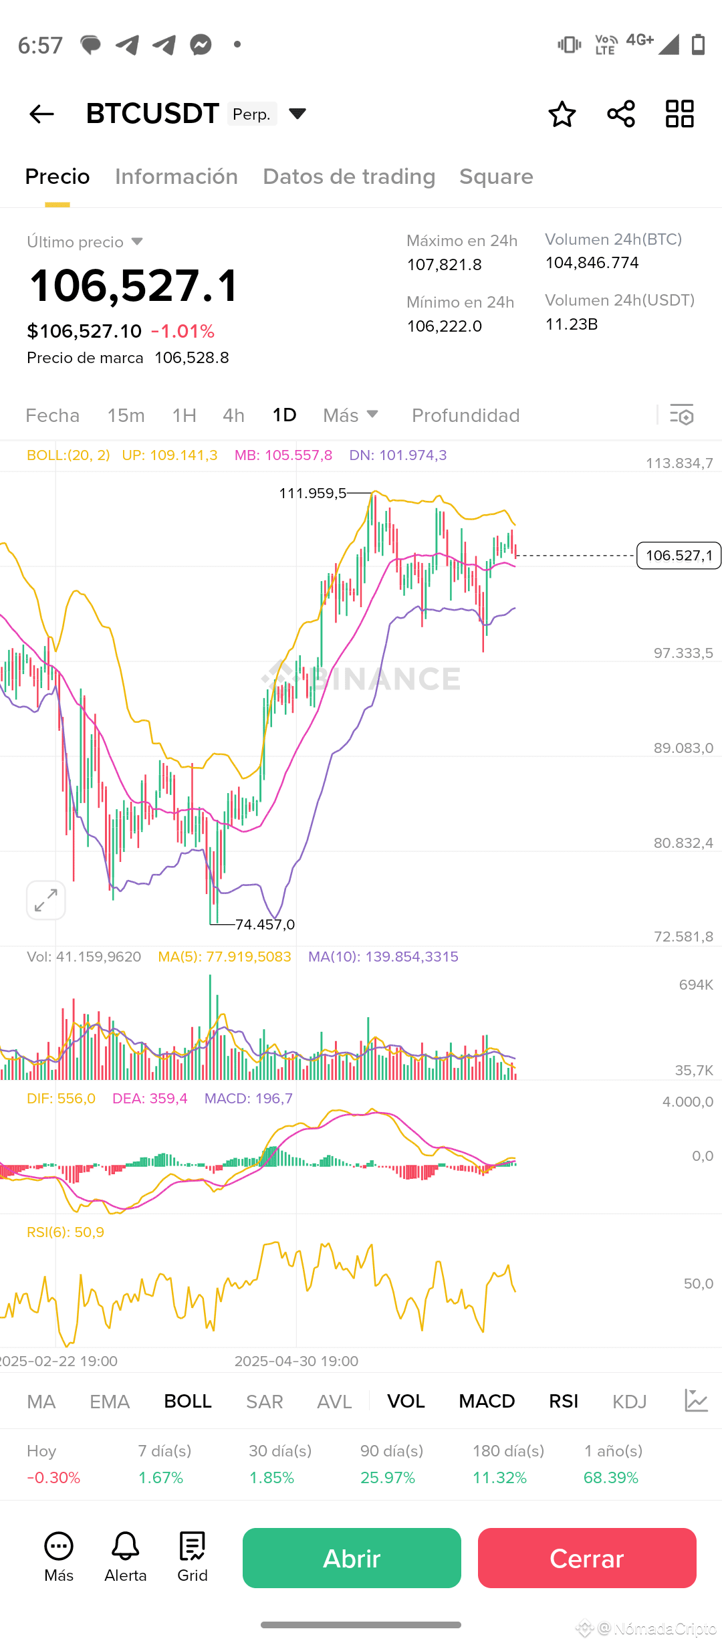Open the Profundidad depth view
This screenshot has width=722, height=1645.
tap(466, 415)
